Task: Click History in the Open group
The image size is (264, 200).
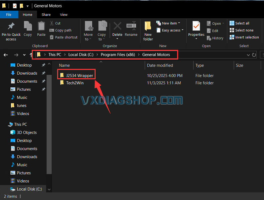Action: coord(215,38)
